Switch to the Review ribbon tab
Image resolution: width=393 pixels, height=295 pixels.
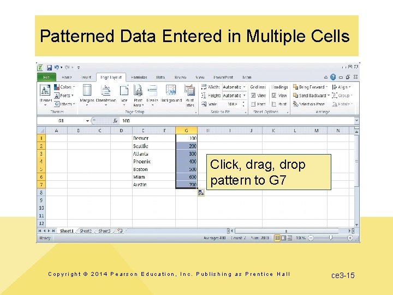[x=180, y=77]
